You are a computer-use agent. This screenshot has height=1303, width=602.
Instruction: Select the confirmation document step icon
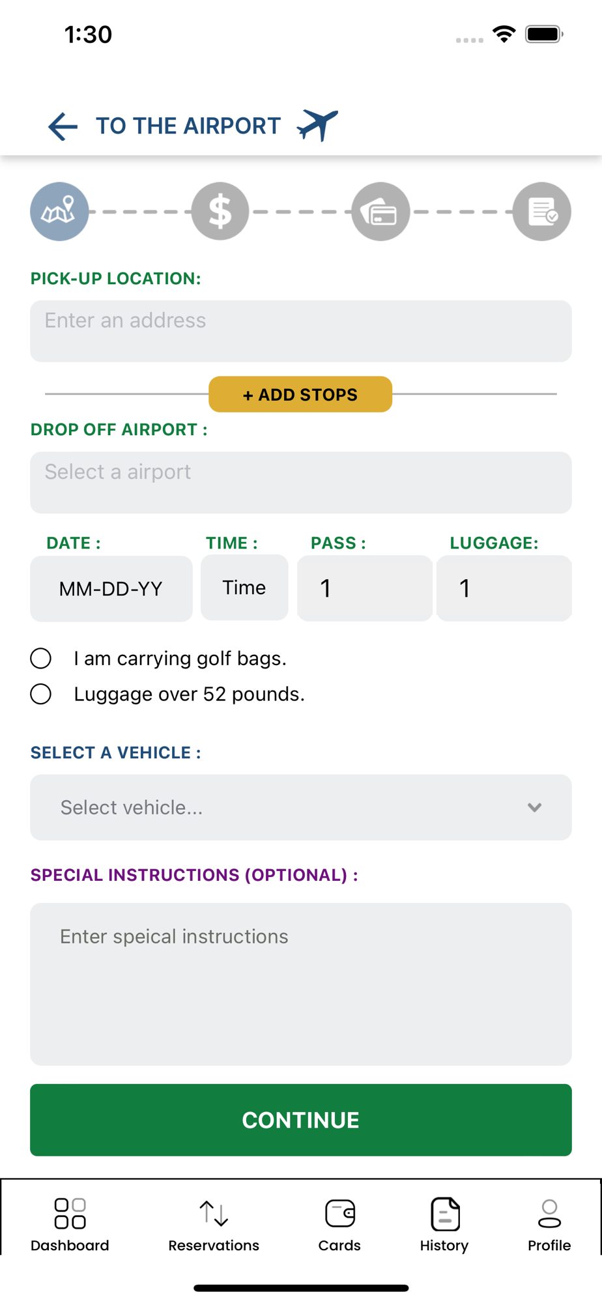[542, 212]
